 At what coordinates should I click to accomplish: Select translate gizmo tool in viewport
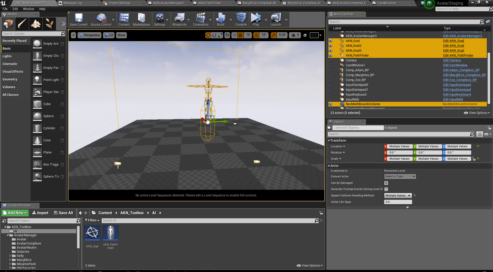point(208,35)
